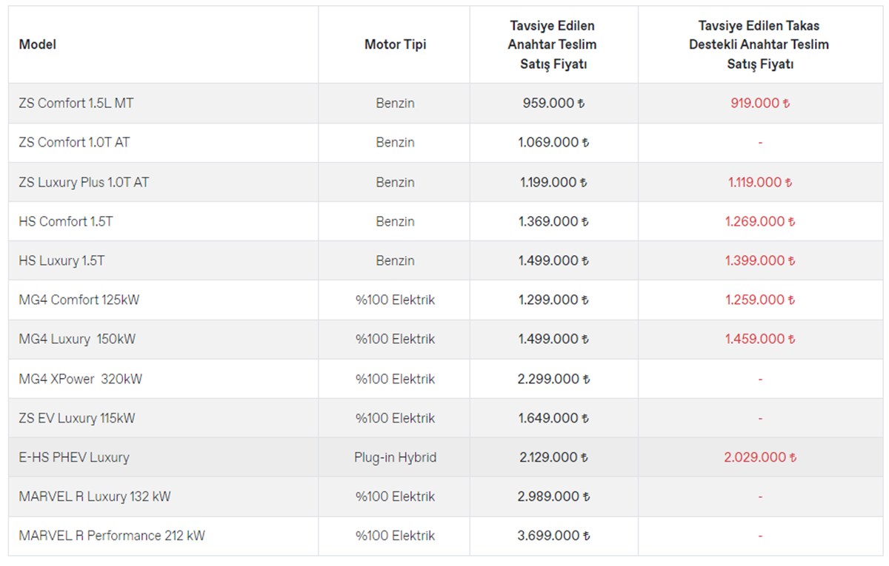
Task: Select the MG4 Comfort 125kW model name
Action: 80,300
